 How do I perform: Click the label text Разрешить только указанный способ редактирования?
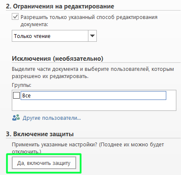point(89,17)
